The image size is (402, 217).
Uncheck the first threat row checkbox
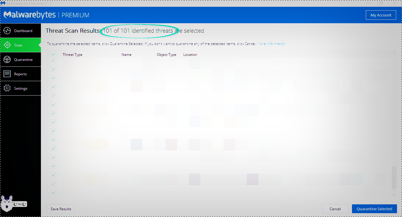coord(53,61)
